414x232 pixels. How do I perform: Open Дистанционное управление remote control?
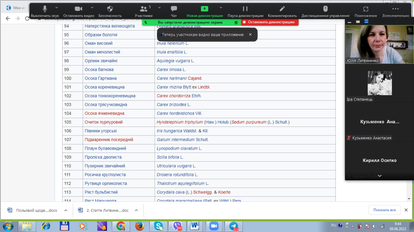point(325,12)
